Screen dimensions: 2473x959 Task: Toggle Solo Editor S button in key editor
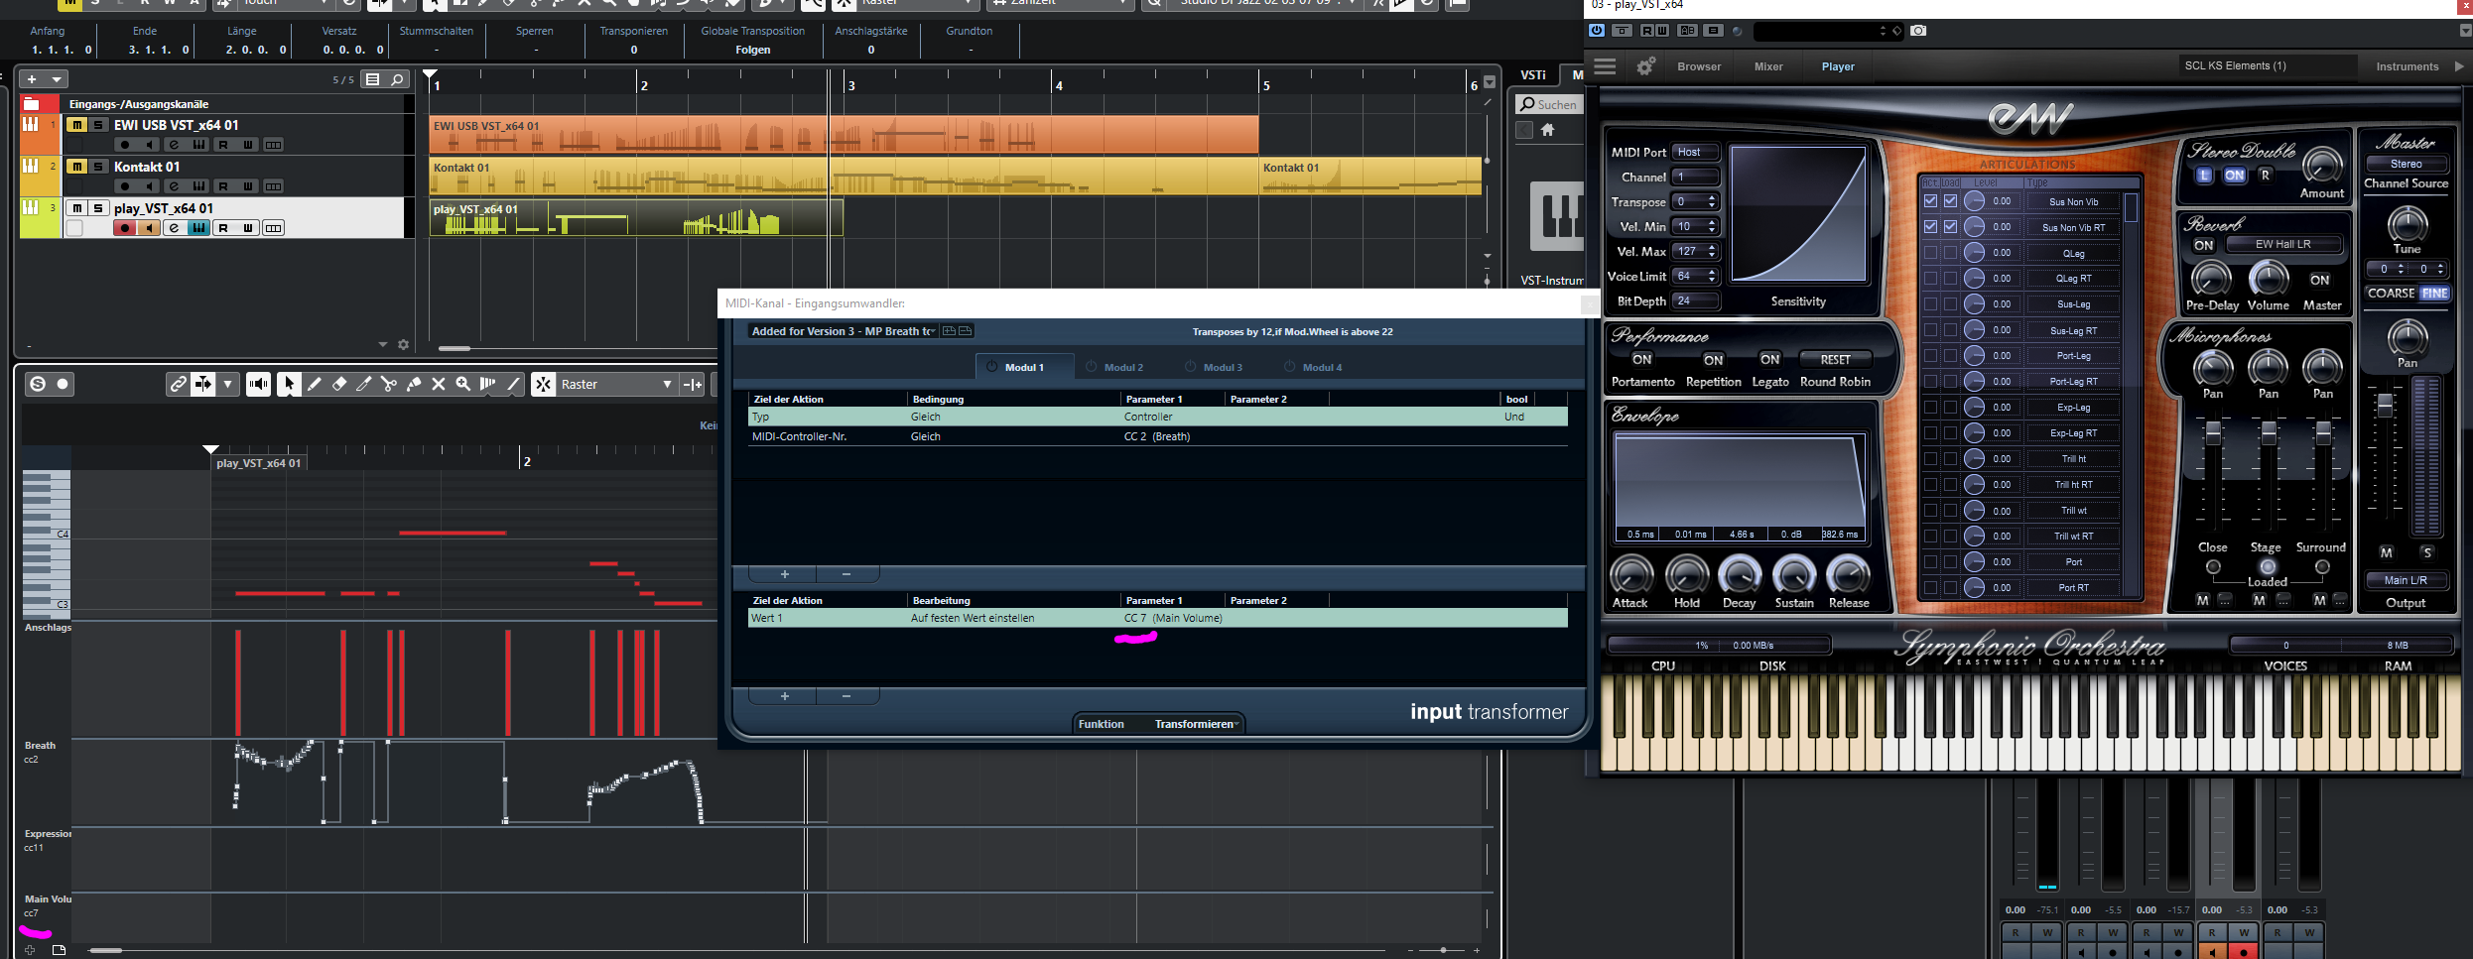click(x=38, y=384)
